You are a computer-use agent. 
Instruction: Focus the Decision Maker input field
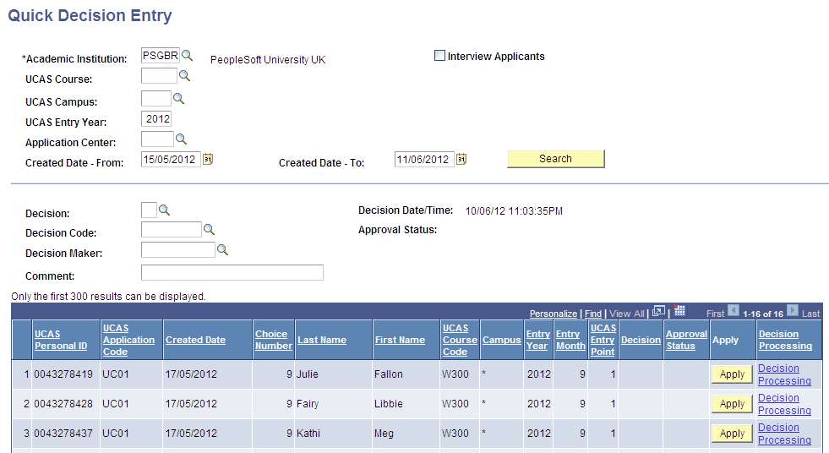178,249
